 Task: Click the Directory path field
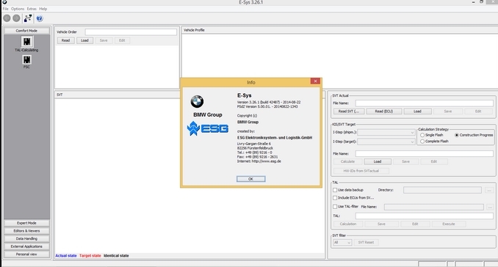(442, 190)
